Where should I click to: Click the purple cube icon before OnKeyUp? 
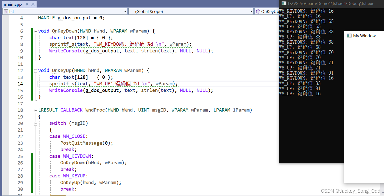pos(258,11)
